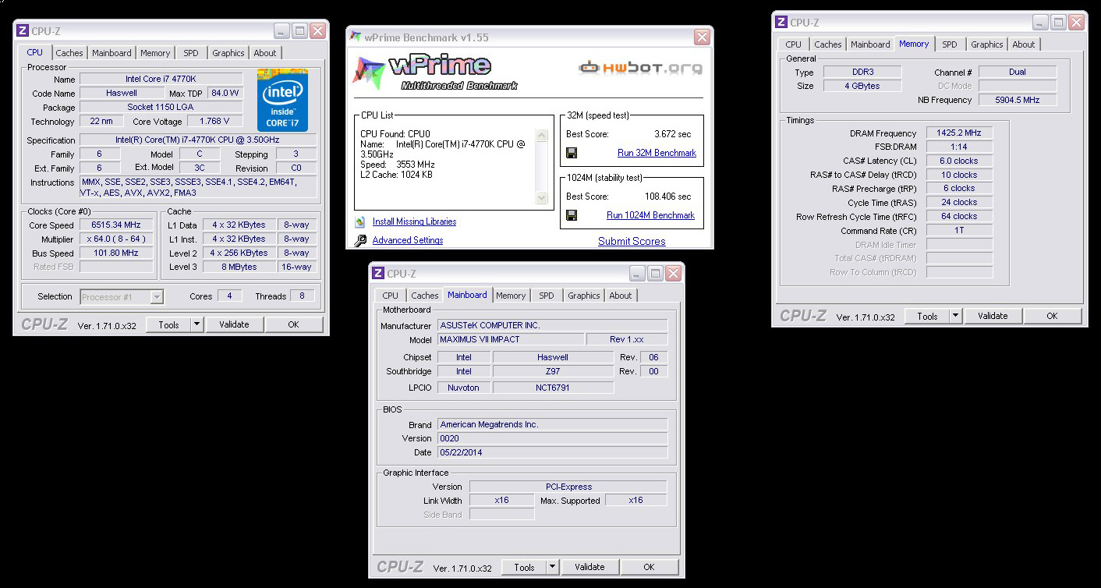Open the Mainboard tab in the Memory window
Image resolution: width=1101 pixels, height=588 pixels.
pyautogui.click(x=870, y=44)
